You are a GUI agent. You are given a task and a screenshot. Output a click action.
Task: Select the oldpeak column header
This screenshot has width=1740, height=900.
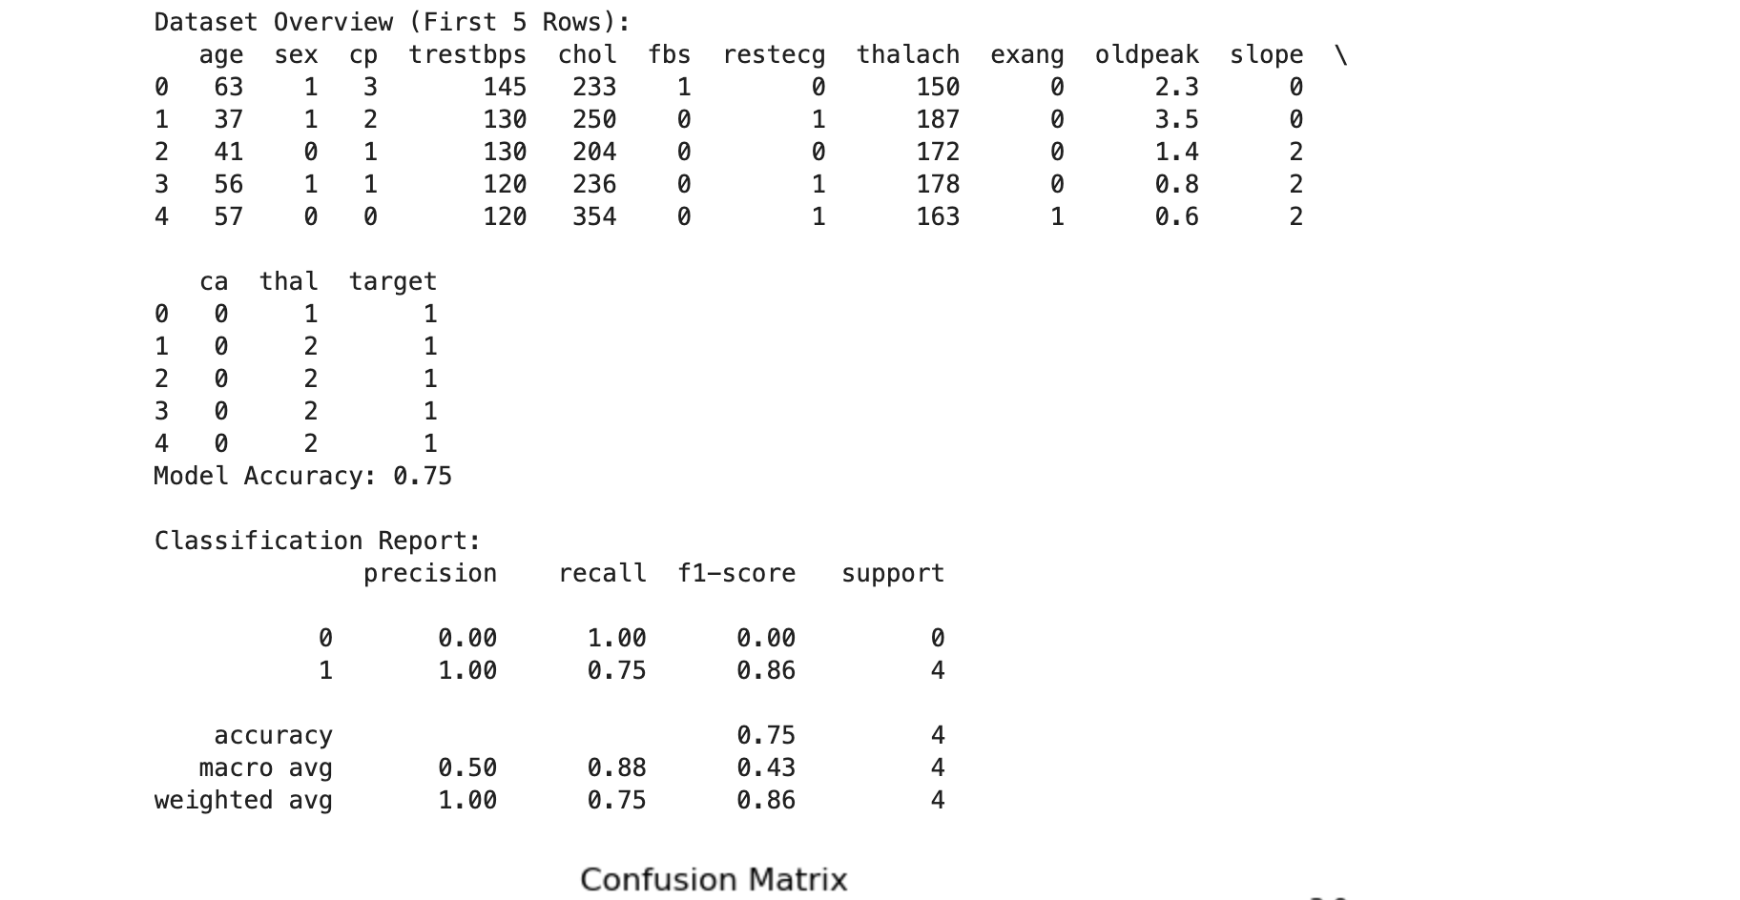point(1147,55)
